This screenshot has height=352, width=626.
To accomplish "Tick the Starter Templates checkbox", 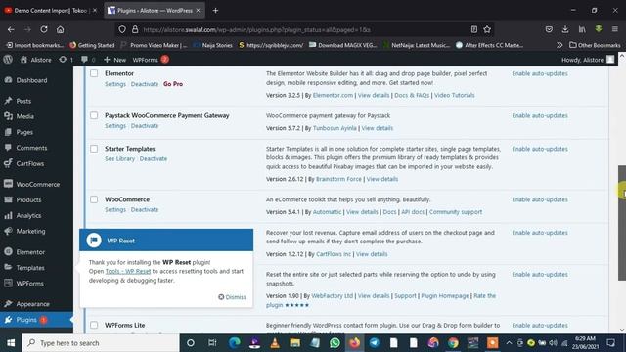I will point(94,149).
